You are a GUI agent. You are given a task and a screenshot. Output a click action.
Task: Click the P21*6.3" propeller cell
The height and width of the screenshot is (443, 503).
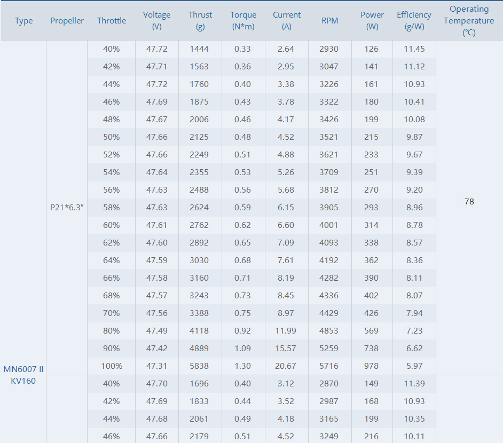click(67, 208)
